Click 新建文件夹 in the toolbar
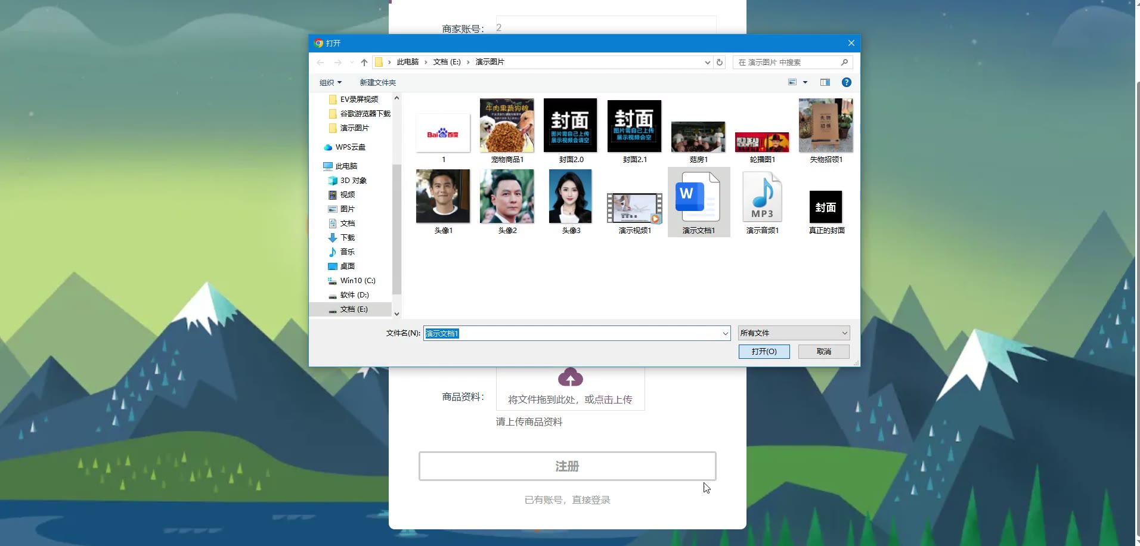 coord(377,83)
